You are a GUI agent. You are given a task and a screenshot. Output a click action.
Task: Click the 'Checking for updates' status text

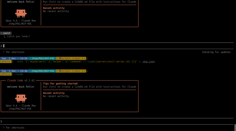pyautogui.click(x=216, y=52)
